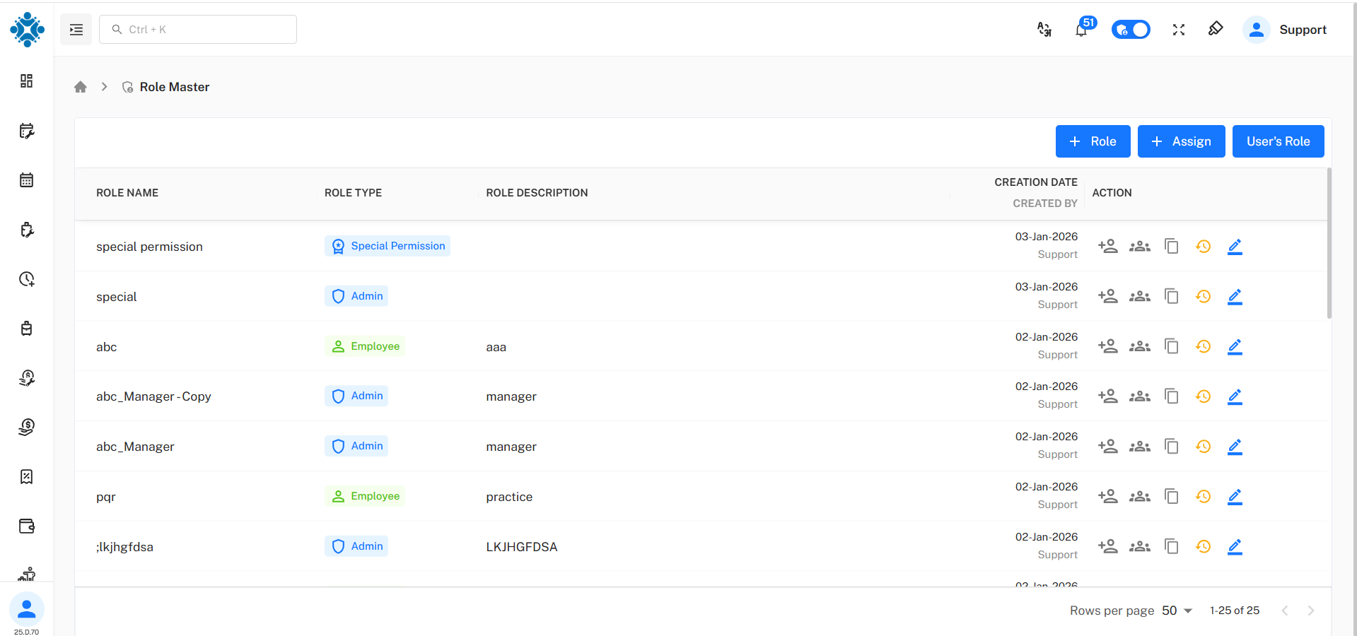Enter fullscreen mode from top bar

[1178, 30]
